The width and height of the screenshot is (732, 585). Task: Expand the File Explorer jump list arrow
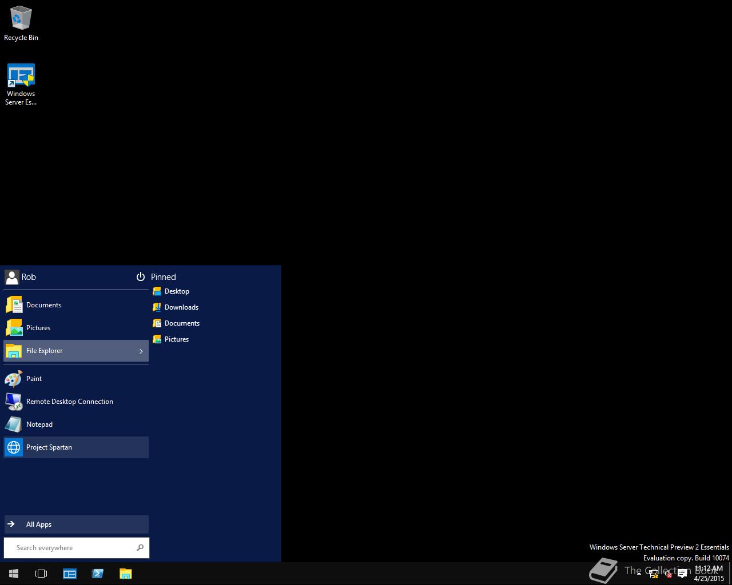pyautogui.click(x=141, y=351)
